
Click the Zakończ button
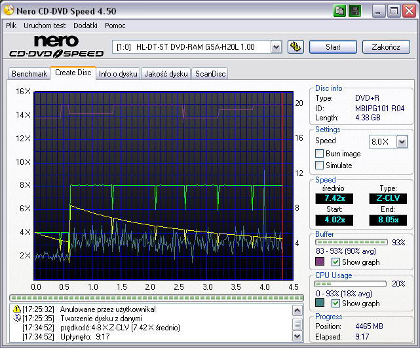[385, 46]
